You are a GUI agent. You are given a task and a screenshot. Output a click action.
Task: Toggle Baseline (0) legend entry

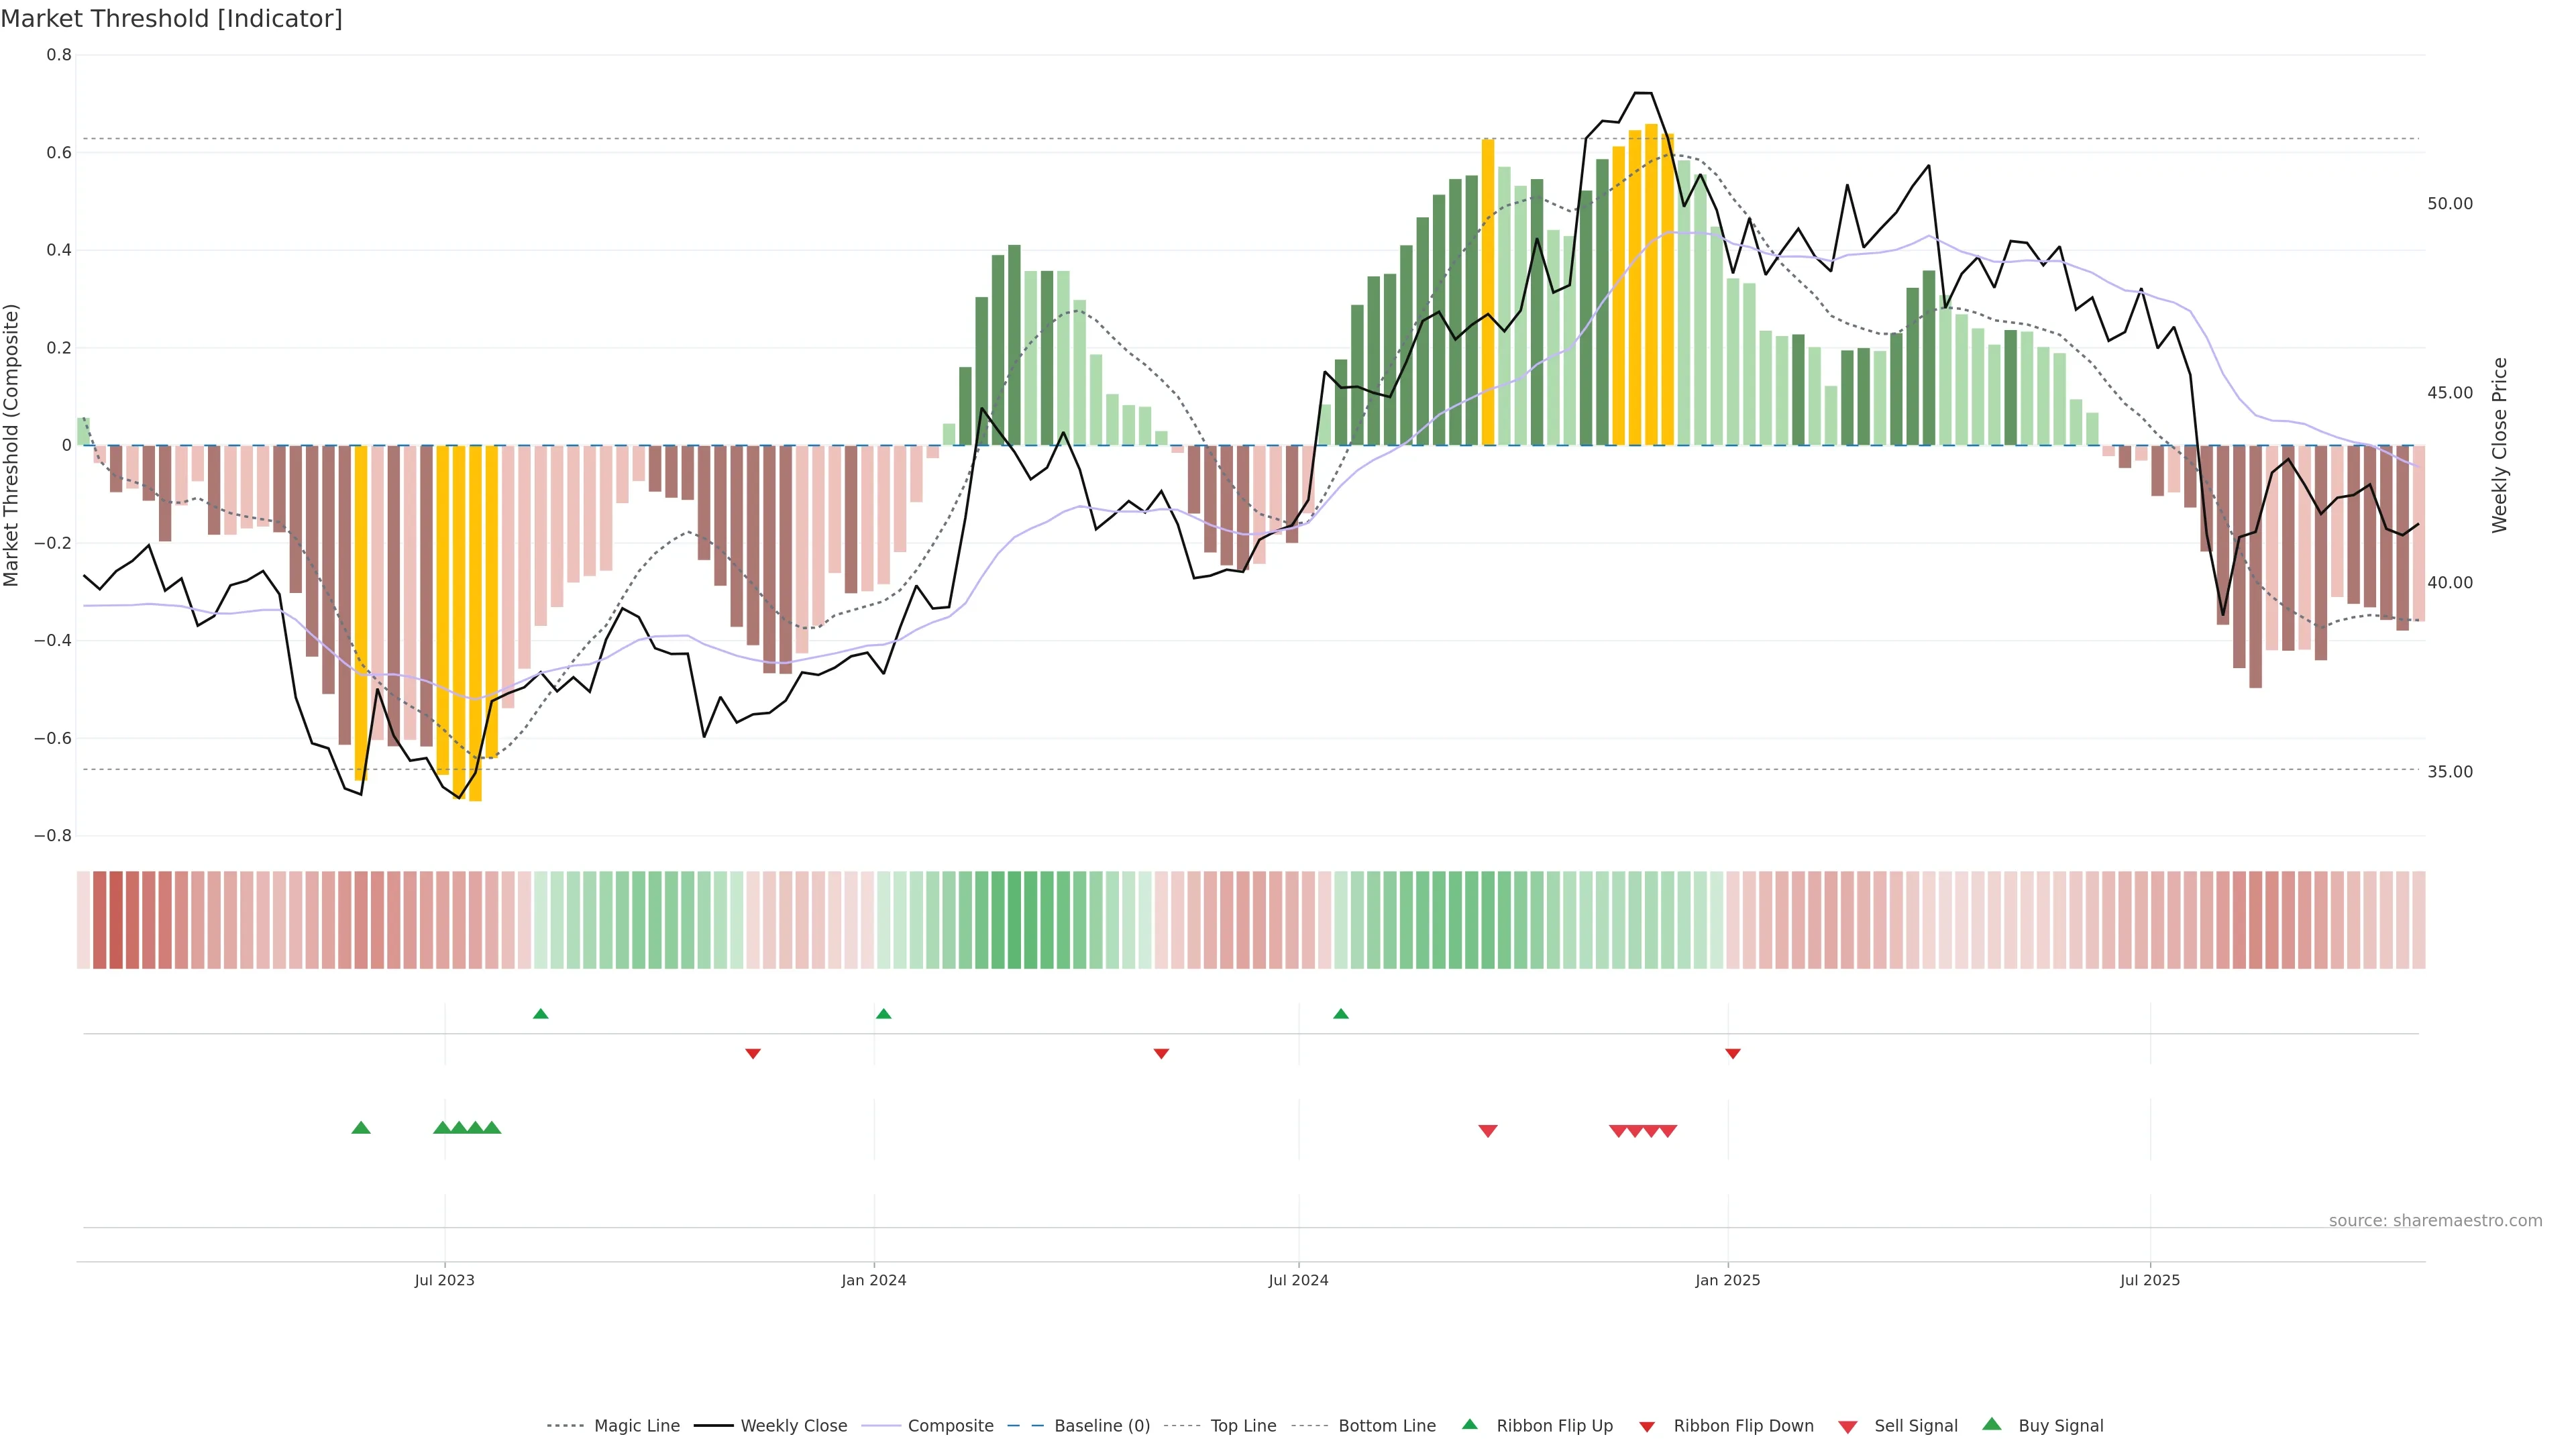[x=1102, y=1426]
